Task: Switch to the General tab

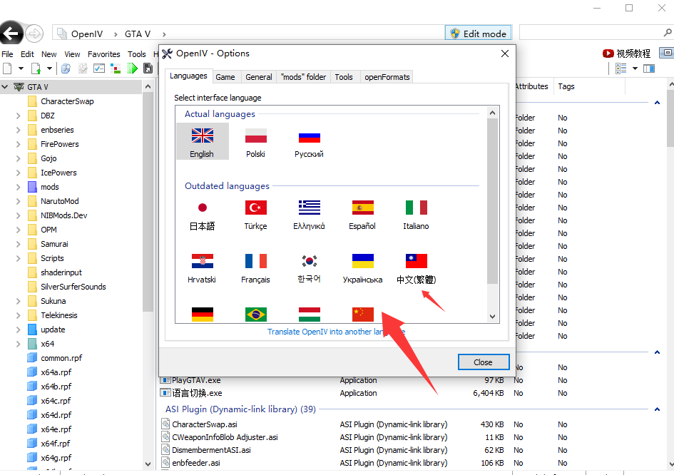Action: click(259, 77)
